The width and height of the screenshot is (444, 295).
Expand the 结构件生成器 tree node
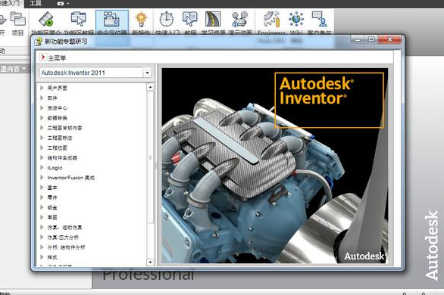point(42,157)
